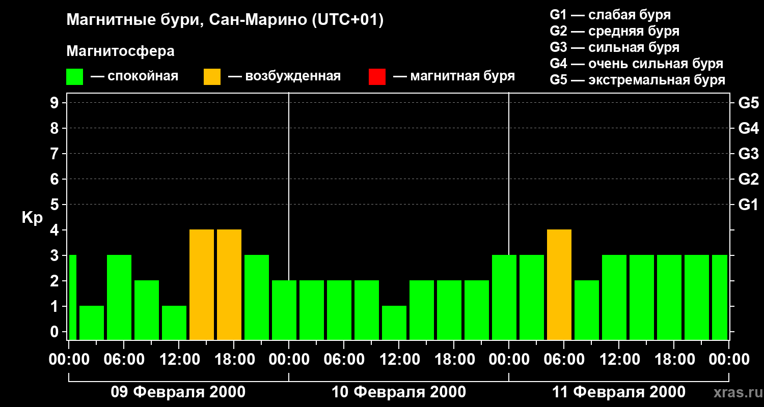This screenshot has height=407, width=764.
Task: Click the '11 Февраля 2000' date label
Action: (619, 392)
